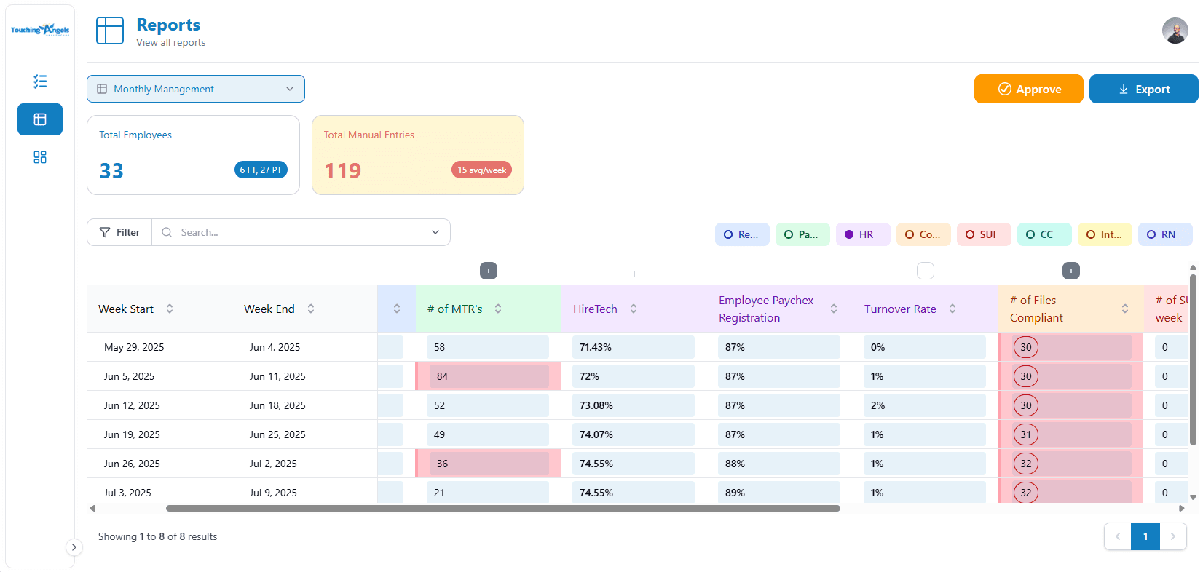The height and width of the screenshot is (572, 1203).
Task: Open the checklist icon in sidebar
Action: tap(40, 82)
